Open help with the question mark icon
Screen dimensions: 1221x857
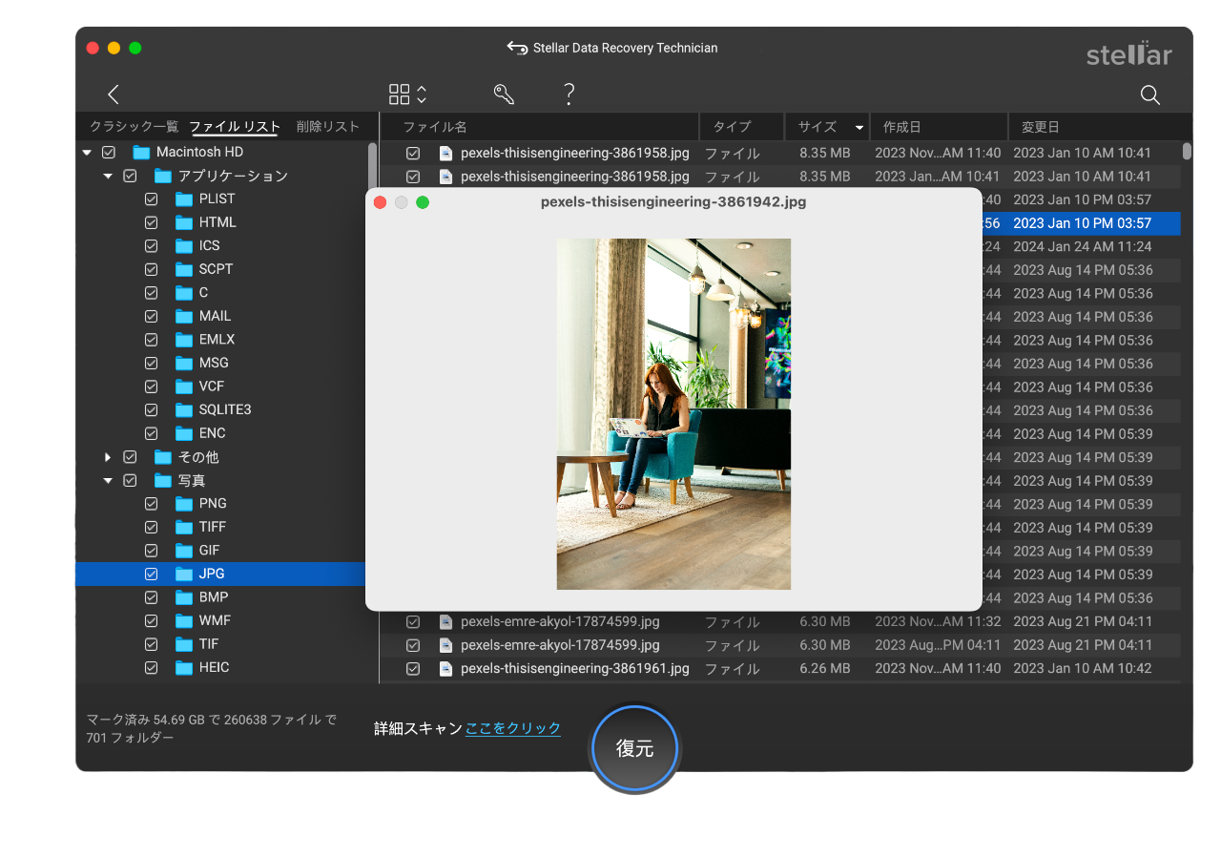569,94
